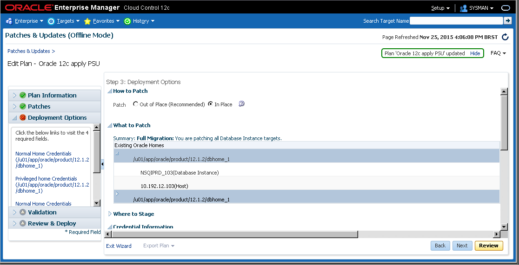
Task: Open the SYSMAN user menu
Action: tap(481, 8)
